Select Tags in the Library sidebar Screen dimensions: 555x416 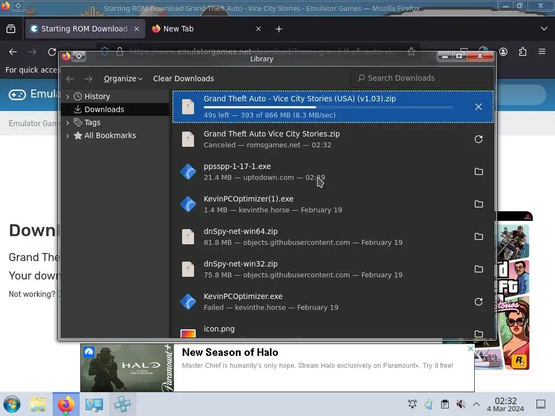tap(92, 122)
